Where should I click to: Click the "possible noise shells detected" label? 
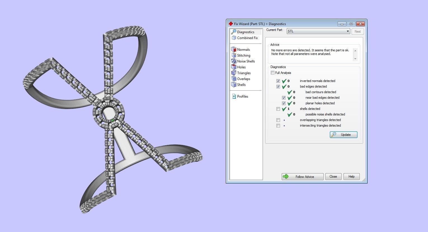(325, 114)
